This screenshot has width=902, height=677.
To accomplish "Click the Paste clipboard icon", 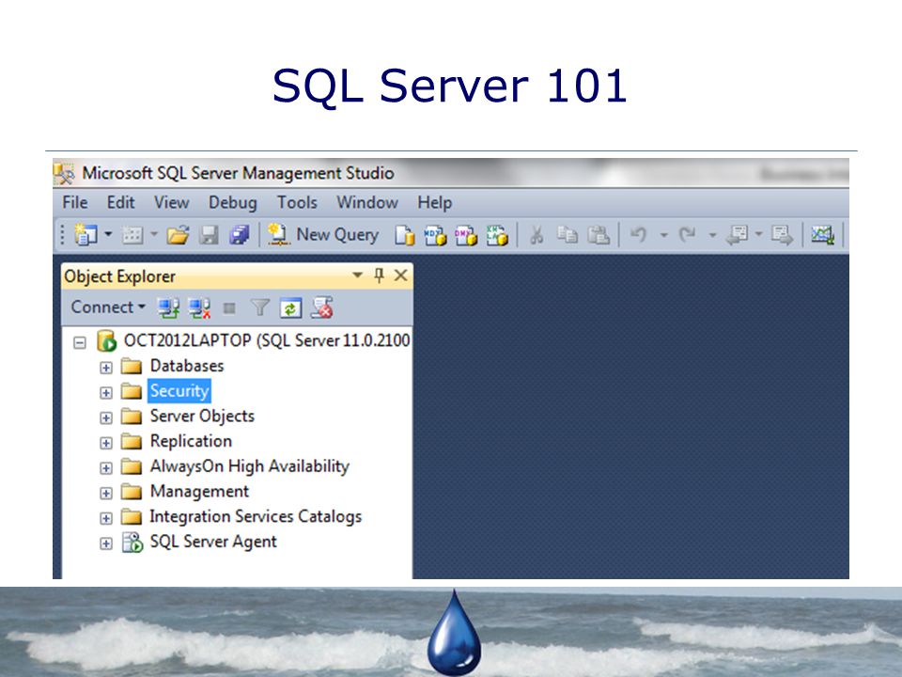I will [x=599, y=235].
